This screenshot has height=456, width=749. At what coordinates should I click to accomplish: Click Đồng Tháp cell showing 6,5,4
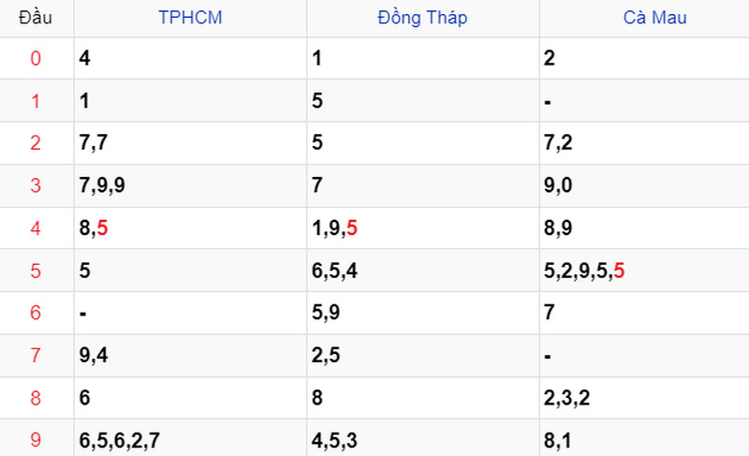423,271
